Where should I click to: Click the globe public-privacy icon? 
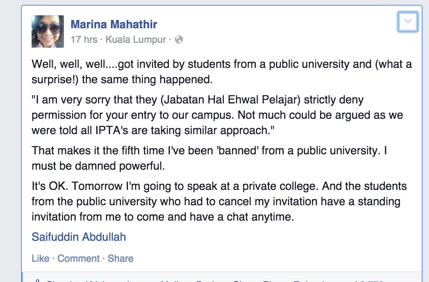pos(179,40)
